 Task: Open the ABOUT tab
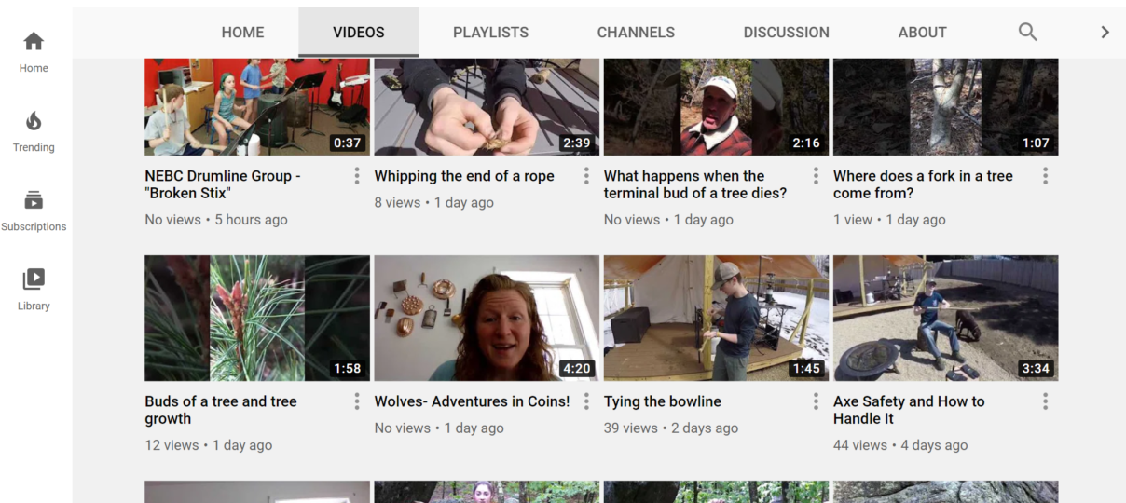coord(922,32)
